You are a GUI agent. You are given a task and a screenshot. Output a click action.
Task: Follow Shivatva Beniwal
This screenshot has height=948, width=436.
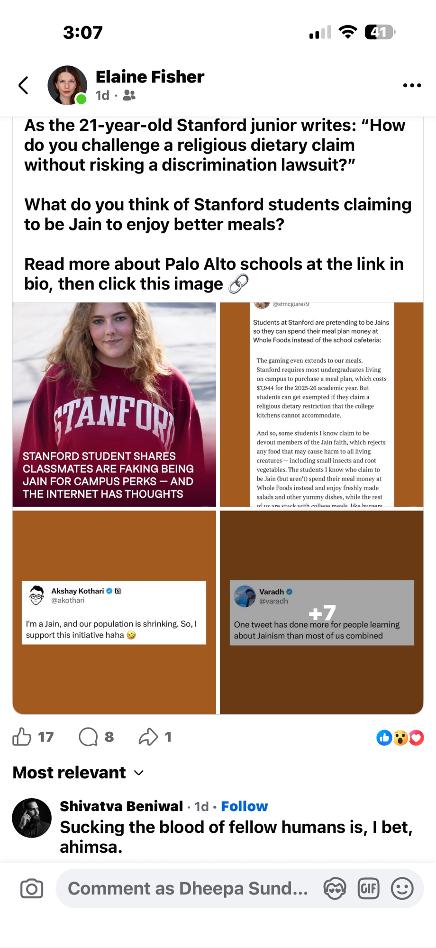point(245,806)
